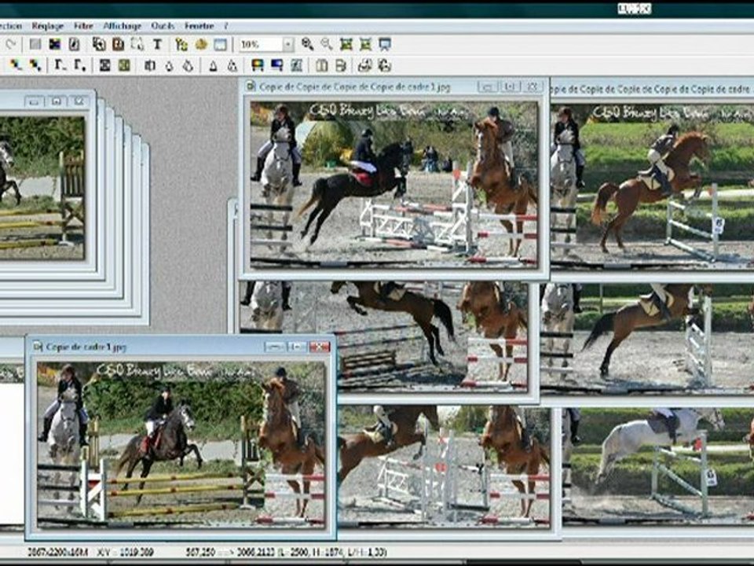
Task: Click the zoom in magnifier icon
Action: [307, 44]
